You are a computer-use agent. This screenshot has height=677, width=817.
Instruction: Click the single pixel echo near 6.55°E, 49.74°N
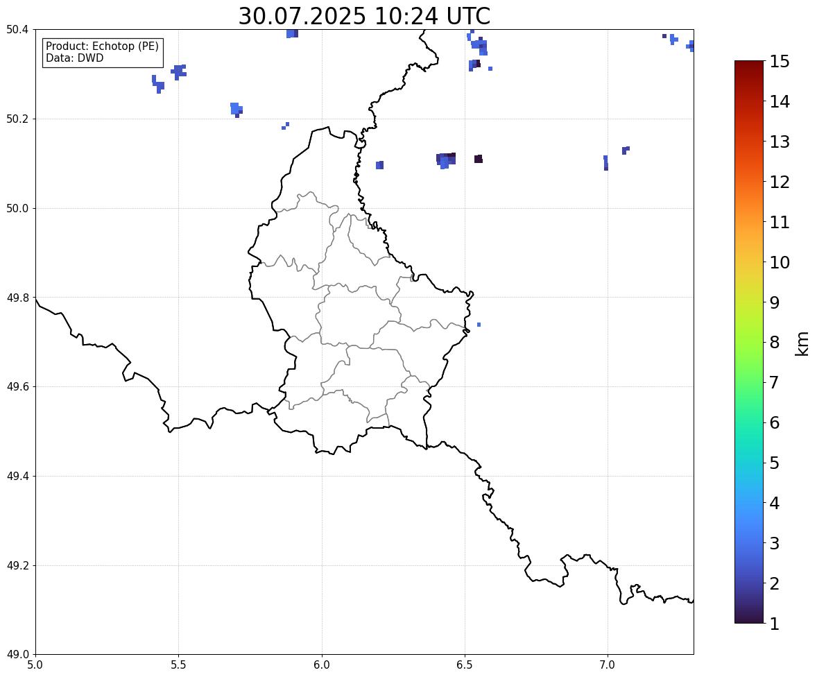[x=479, y=325]
